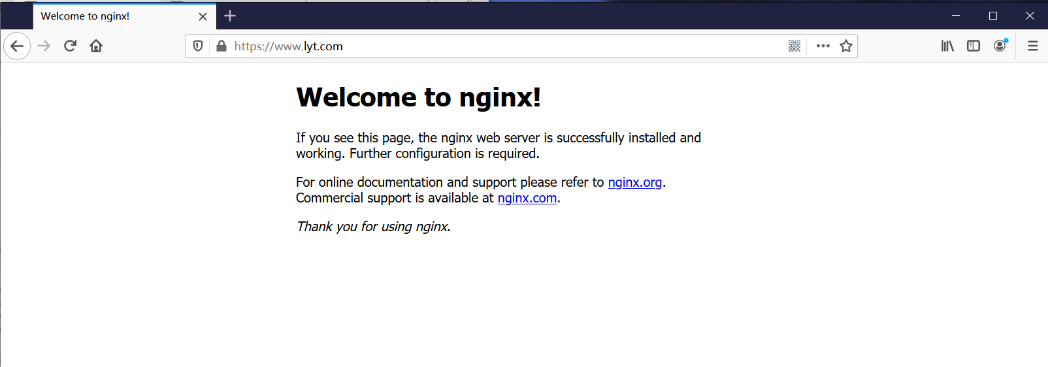The height and width of the screenshot is (367, 1048).
Task: Open Firefox account menu
Action: click(x=1000, y=46)
